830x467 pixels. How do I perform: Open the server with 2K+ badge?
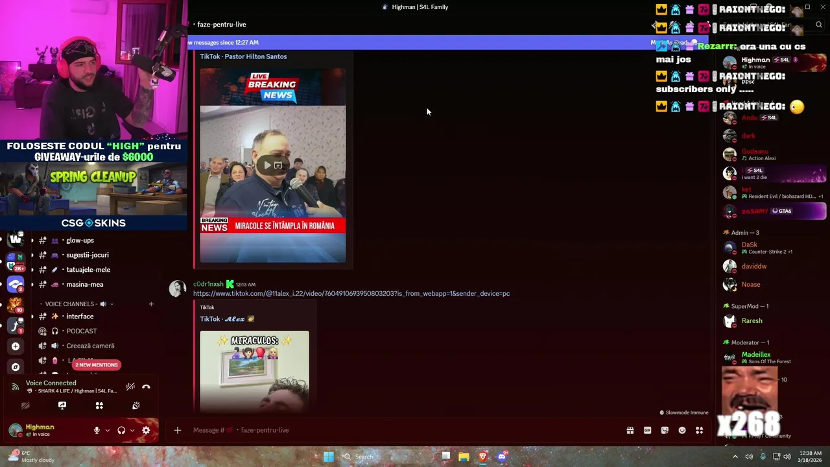16,261
